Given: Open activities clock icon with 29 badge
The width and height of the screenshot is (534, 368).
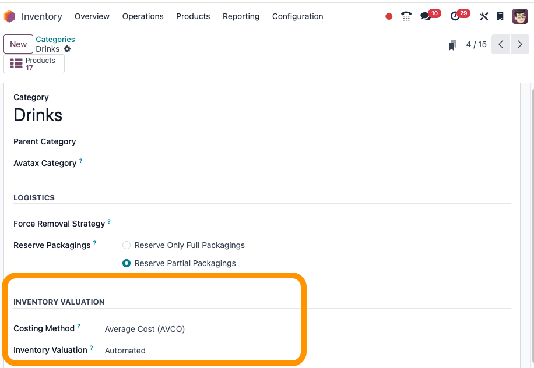Looking at the screenshot, I should (460, 15).
